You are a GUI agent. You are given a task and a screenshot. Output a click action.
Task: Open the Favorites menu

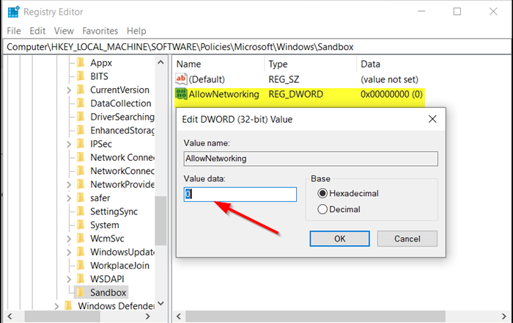[100, 31]
